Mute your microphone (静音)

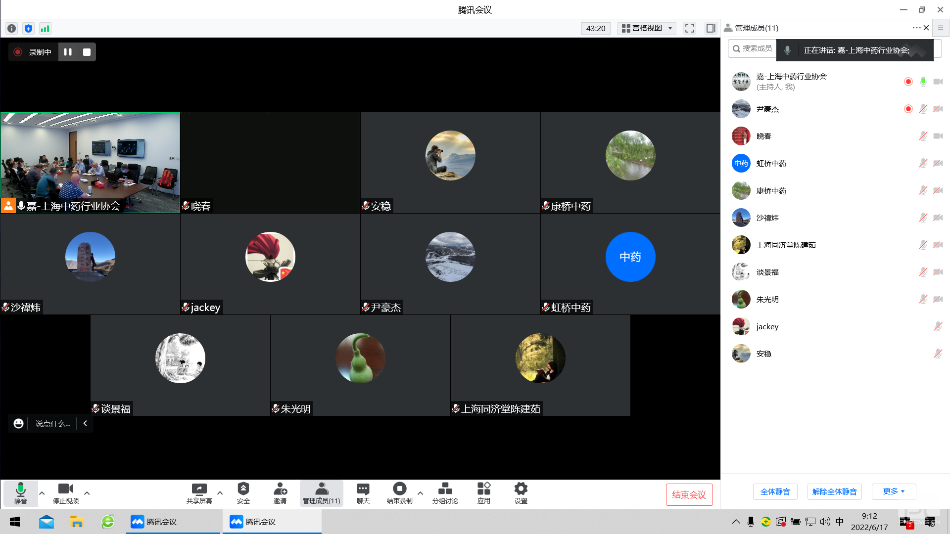[x=20, y=493]
